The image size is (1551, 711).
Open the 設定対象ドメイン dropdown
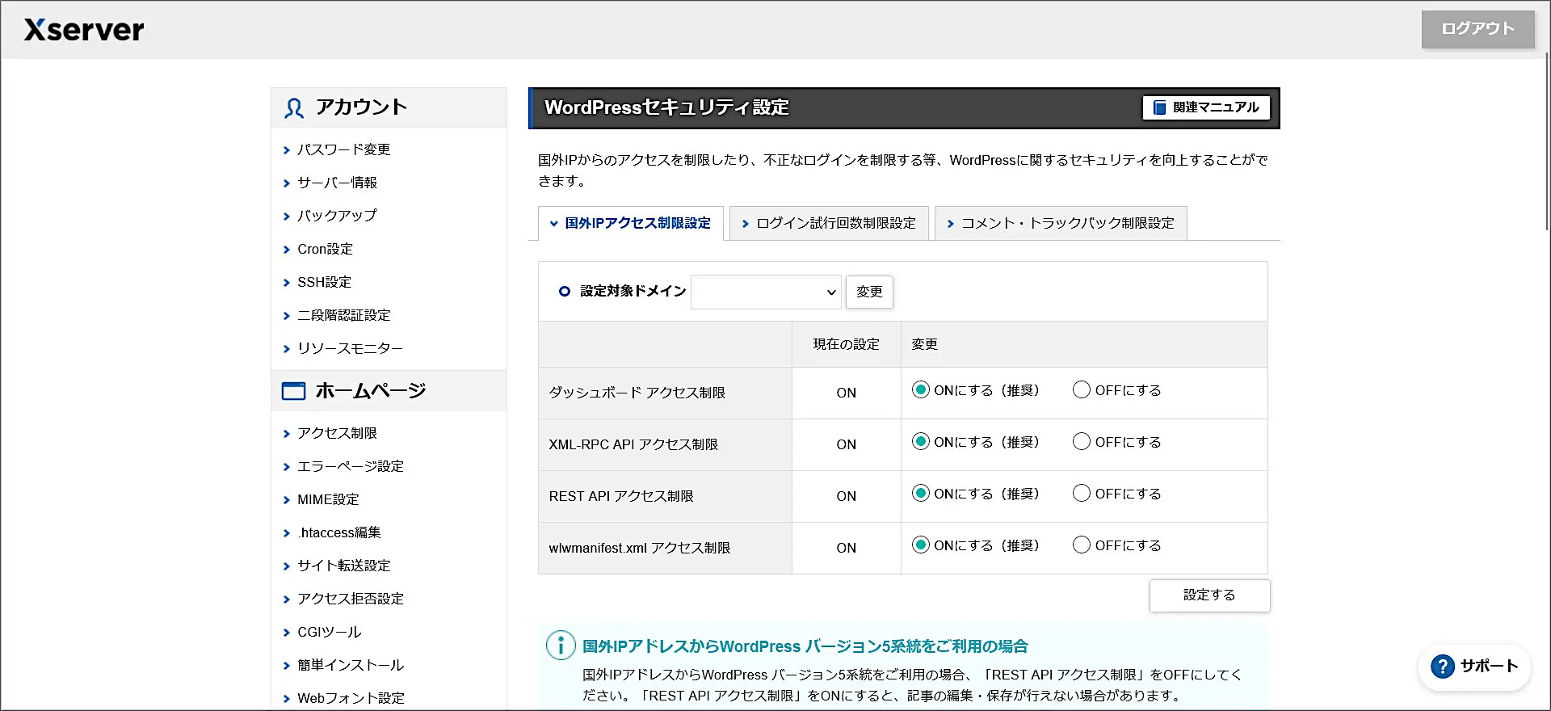pos(766,292)
